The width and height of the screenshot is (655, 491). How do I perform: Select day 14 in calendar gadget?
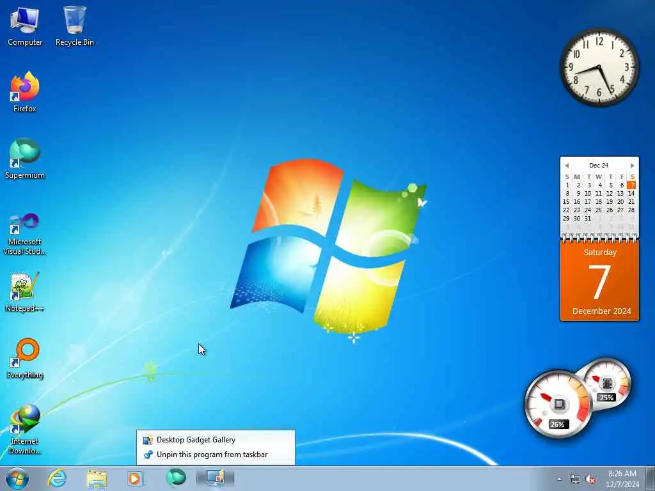tap(631, 193)
